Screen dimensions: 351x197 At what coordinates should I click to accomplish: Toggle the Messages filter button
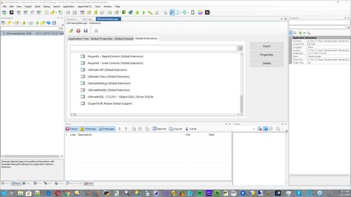click(106, 129)
